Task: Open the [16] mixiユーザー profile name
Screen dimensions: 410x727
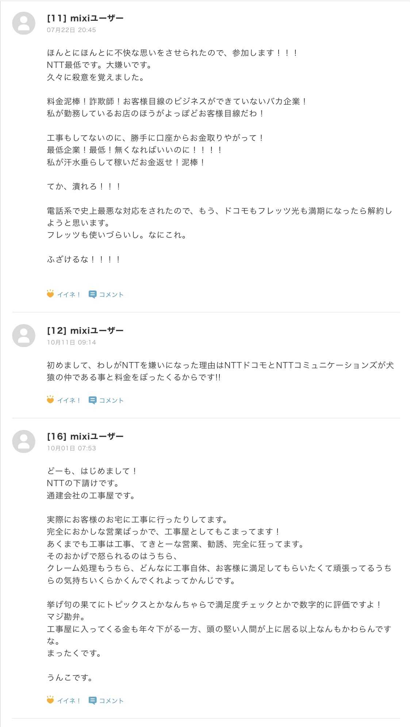Action: point(85,436)
